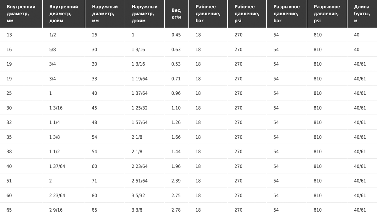377x217 pixels.
Task: Click the 'Внутренний диаметр, дюйм' column header
Action: (64, 14)
